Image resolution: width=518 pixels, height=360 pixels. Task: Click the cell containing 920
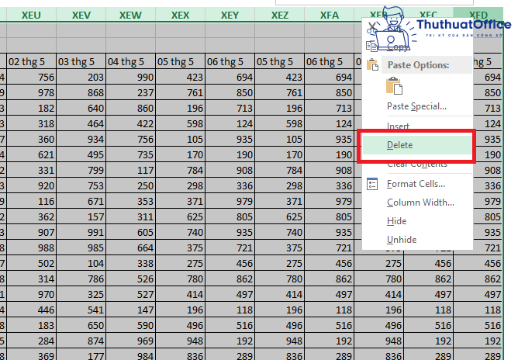point(31,185)
